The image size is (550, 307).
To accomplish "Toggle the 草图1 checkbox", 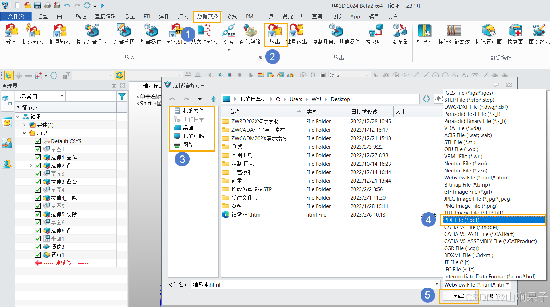I will coord(38,149).
